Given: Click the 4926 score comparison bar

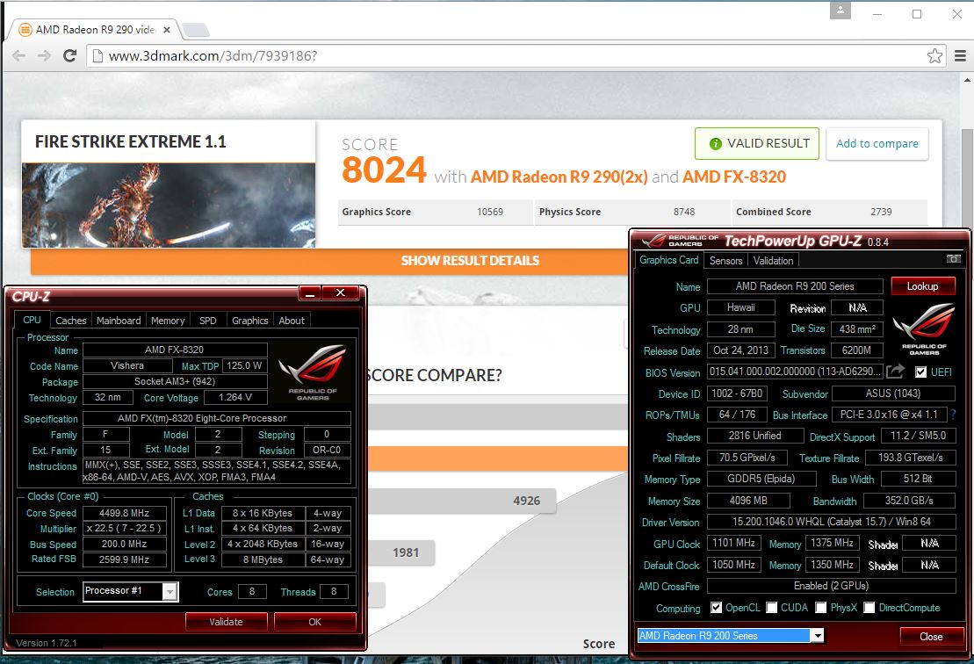Looking at the screenshot, I should (x=462, y=501).
